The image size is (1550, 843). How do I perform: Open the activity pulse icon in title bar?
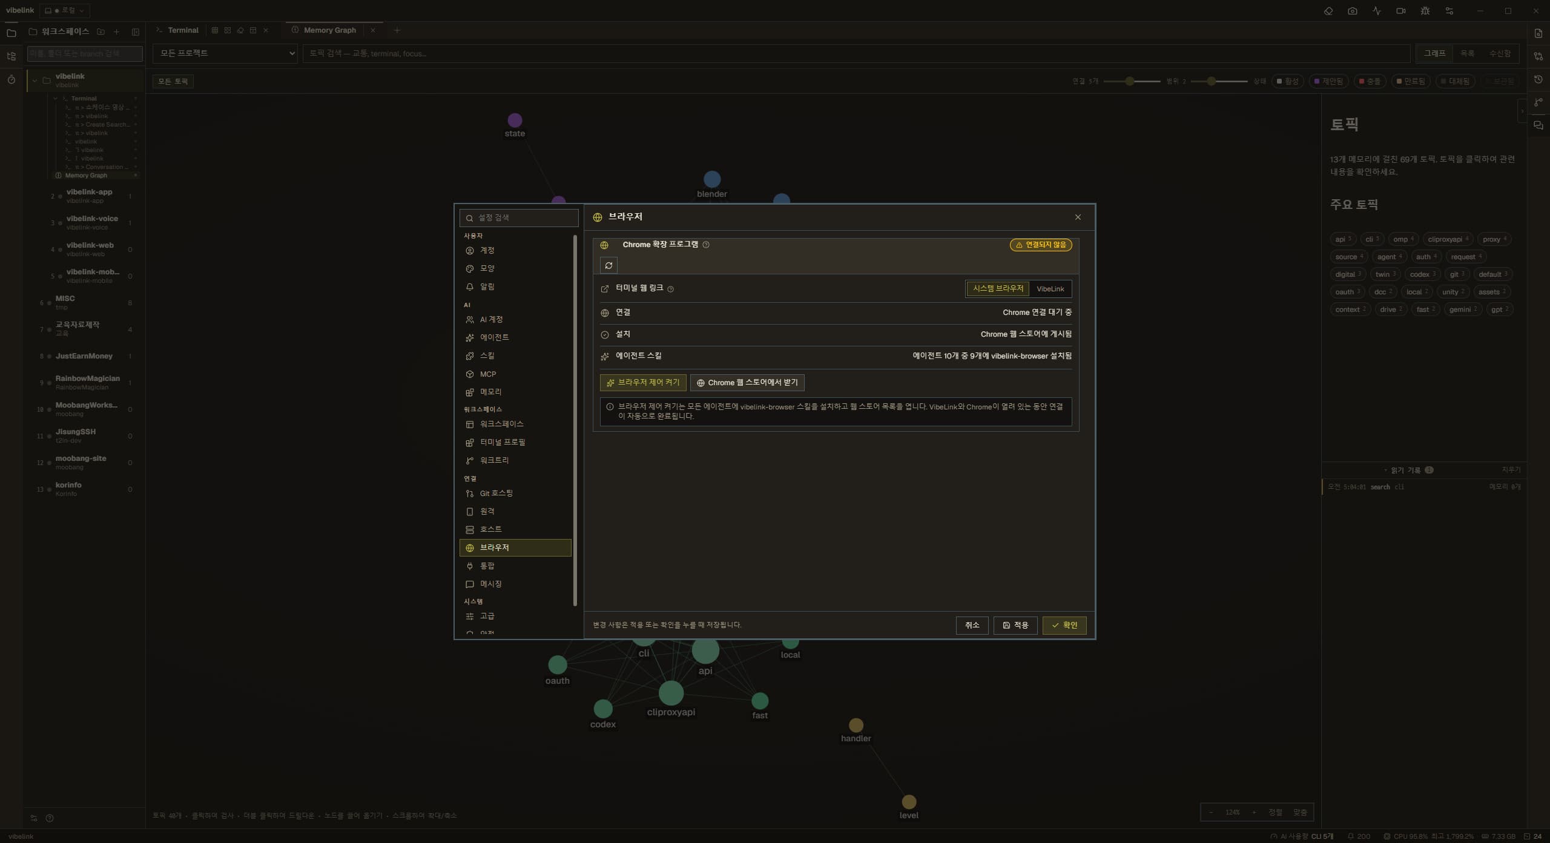click(1376, 11)
